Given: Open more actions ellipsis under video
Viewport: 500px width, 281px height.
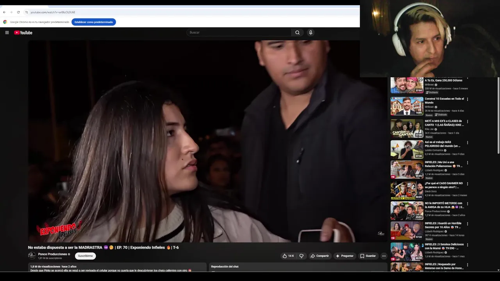Looking at the screenshot, I should click(x=384, y=256).
